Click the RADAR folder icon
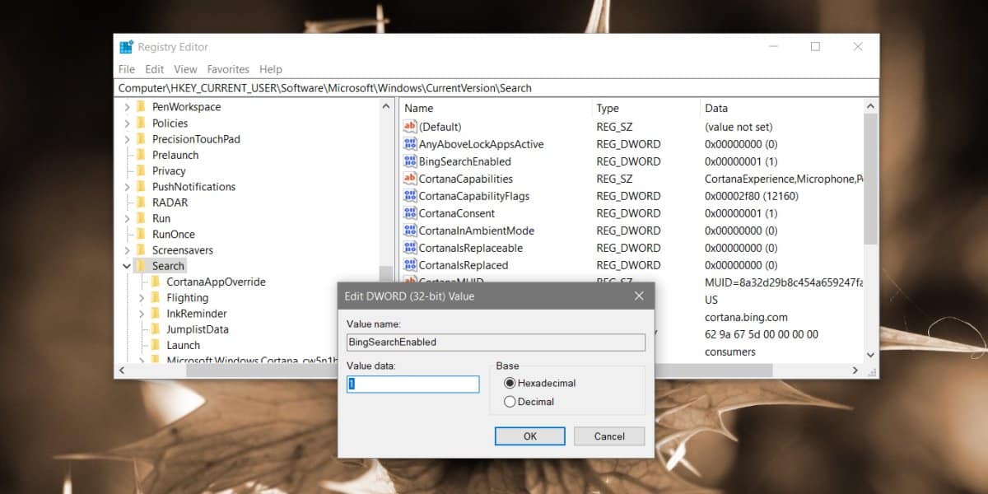The image size is (988, 494). point(141,203)
